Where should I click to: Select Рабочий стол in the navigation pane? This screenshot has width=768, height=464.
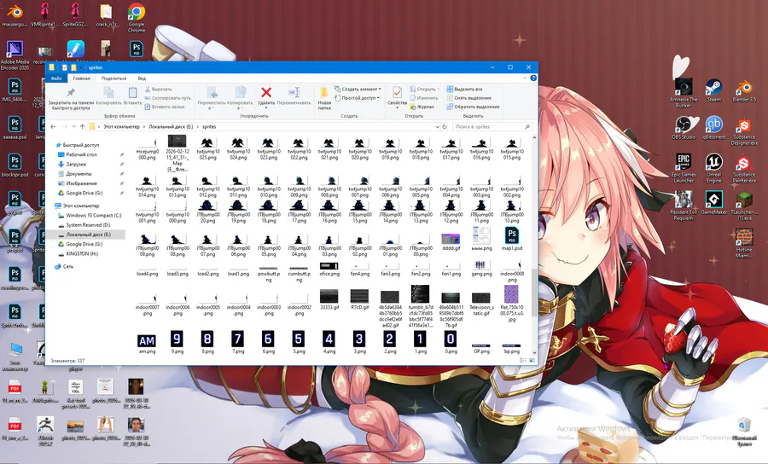tap(81, 154)
